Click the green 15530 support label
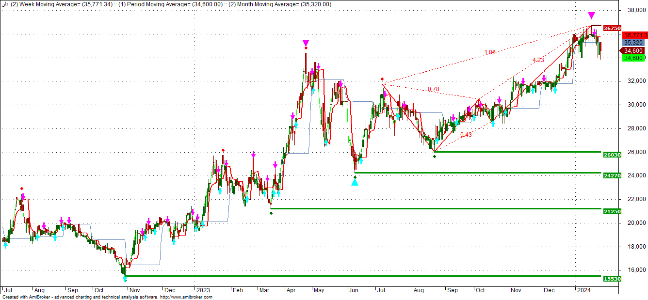Image resolution: width=648 pixels, height=300 pixels. [612, 279]
